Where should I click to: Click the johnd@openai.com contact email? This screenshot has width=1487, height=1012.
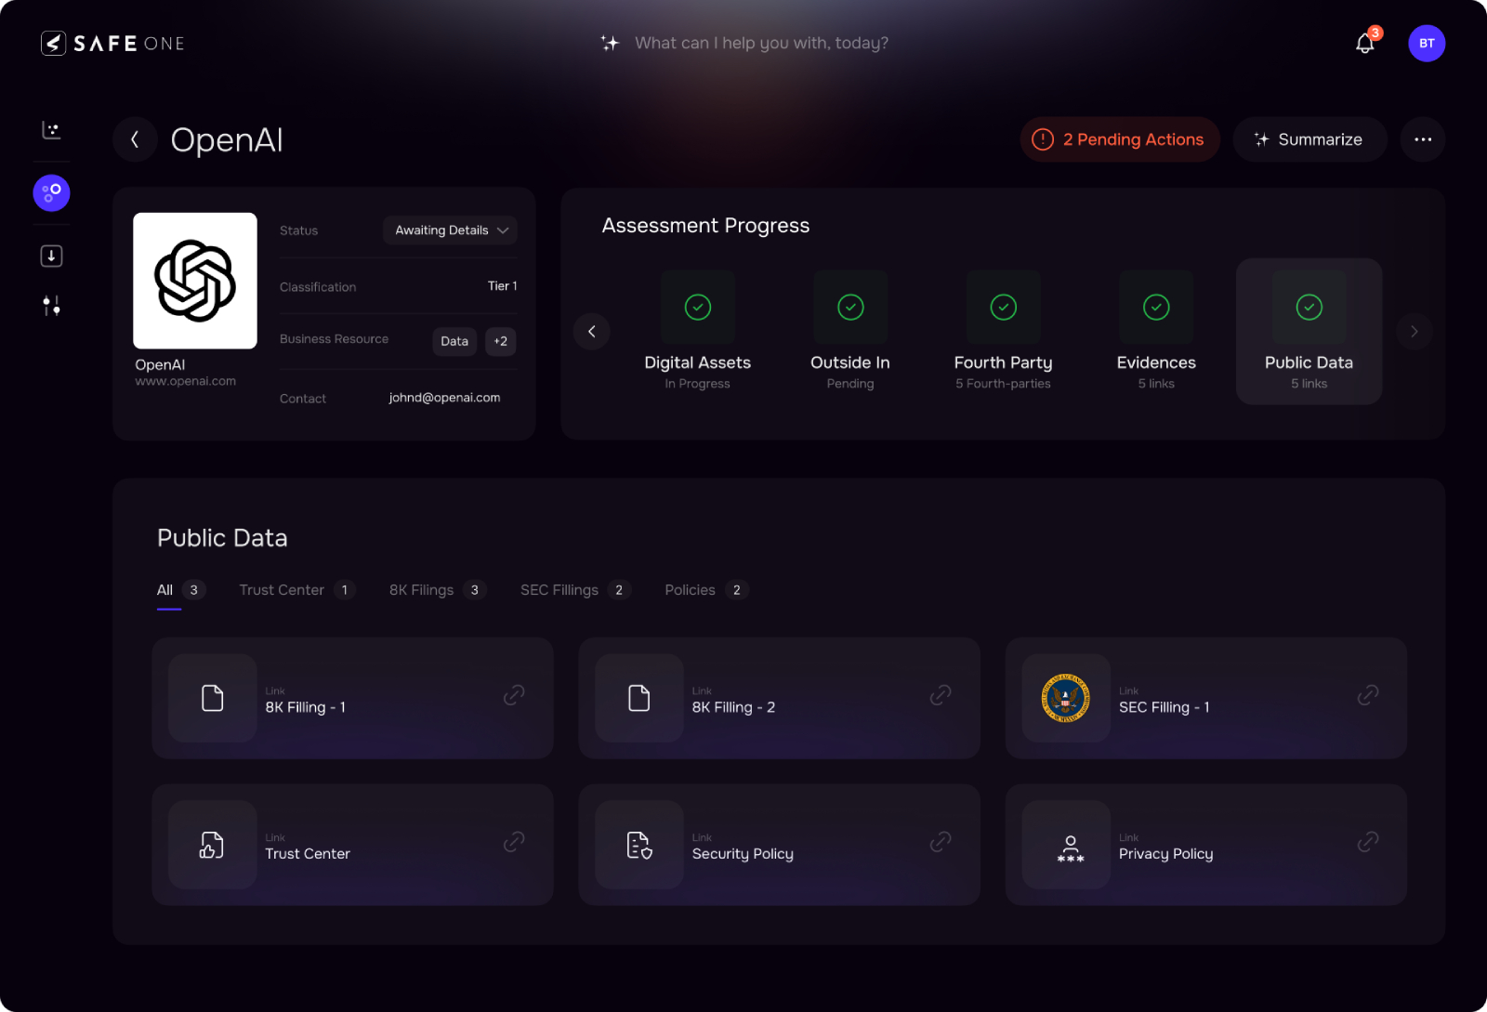(x=444, y=398)
